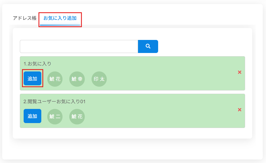Choose the 印 太 user avatar
Image resolution: width=266 pixels, height=163 pixels.
[x=99, y=79]
